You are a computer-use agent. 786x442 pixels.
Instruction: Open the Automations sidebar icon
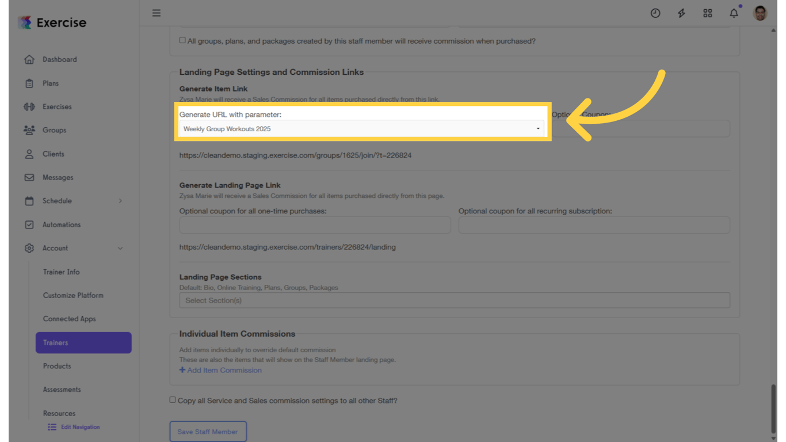click(x=29, y=224)
